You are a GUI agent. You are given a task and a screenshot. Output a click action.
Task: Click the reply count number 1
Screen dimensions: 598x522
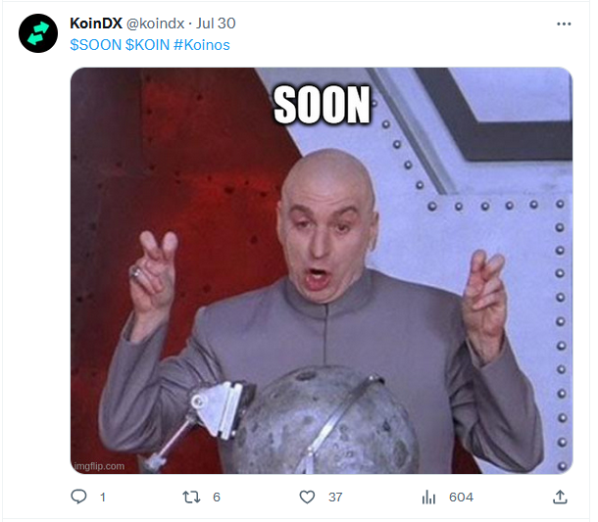103,498
